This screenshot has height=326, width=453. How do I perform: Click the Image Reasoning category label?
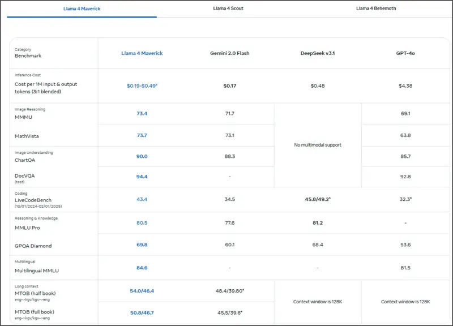pos(30,109)
